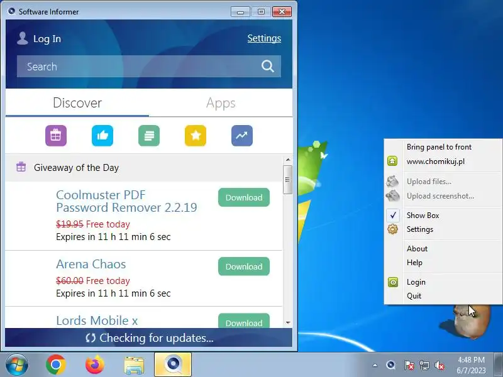
Task: Launch Firefox from the taskbar
Action: click(x=95, y=365)
